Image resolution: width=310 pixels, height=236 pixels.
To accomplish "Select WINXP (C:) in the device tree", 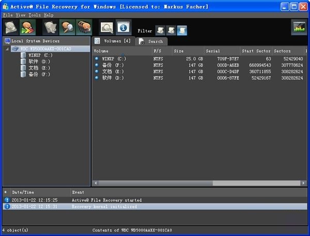I will tap(40, 55).
